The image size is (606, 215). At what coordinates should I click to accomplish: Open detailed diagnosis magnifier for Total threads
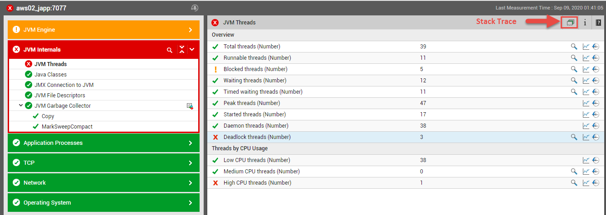[x=574, y=47]
